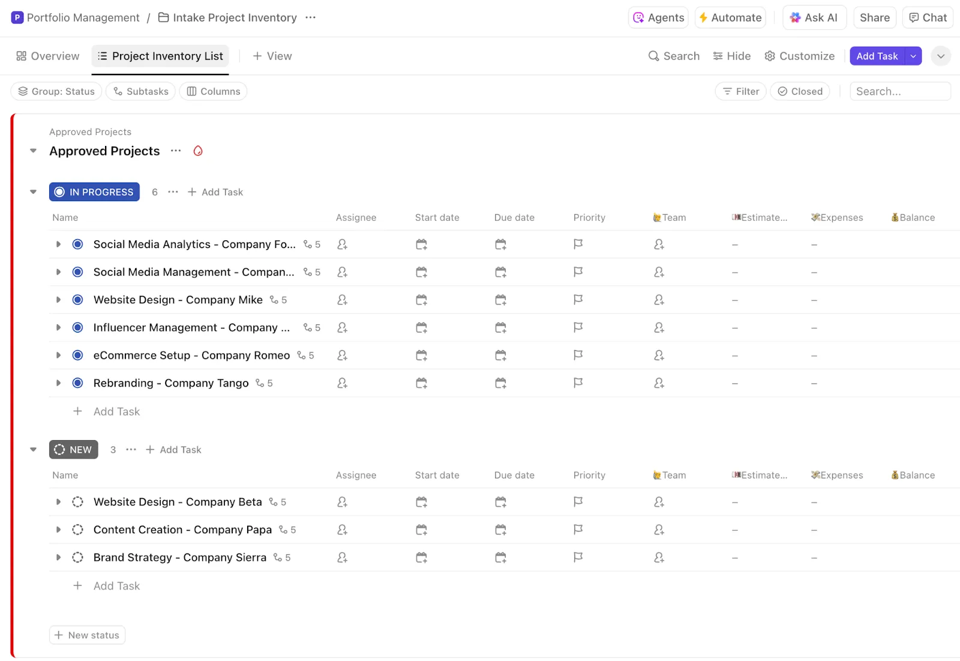960x661 pixels.
Task: Set start date for Rebranding - Company Tango
Action: coord(421,383)
